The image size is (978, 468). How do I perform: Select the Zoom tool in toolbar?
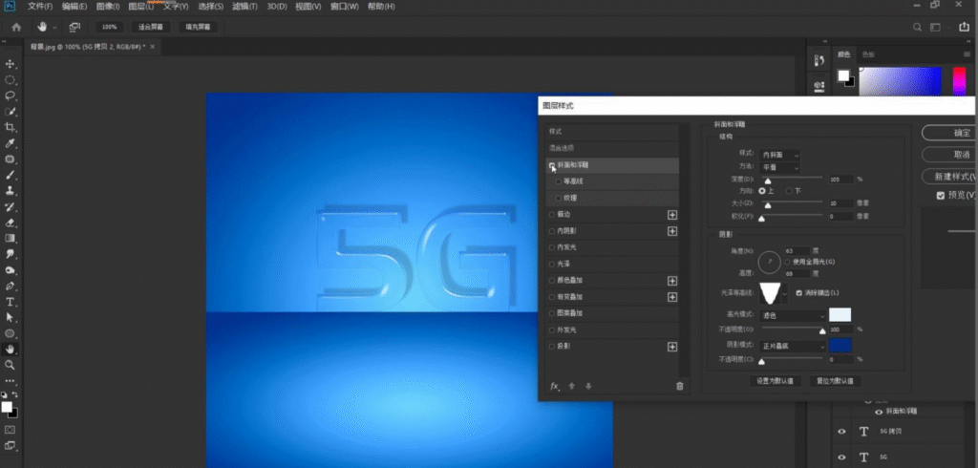(x=10, y=365)
